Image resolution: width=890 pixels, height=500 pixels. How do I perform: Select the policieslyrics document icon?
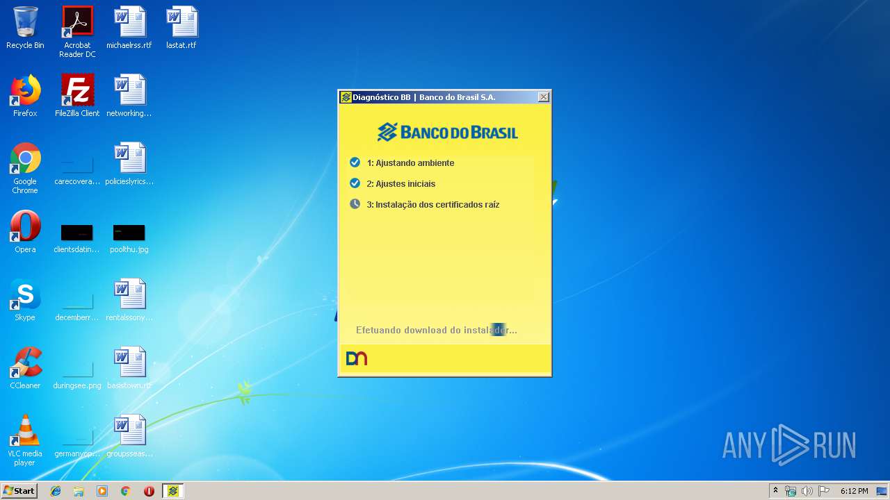click(x=129, y=164)
